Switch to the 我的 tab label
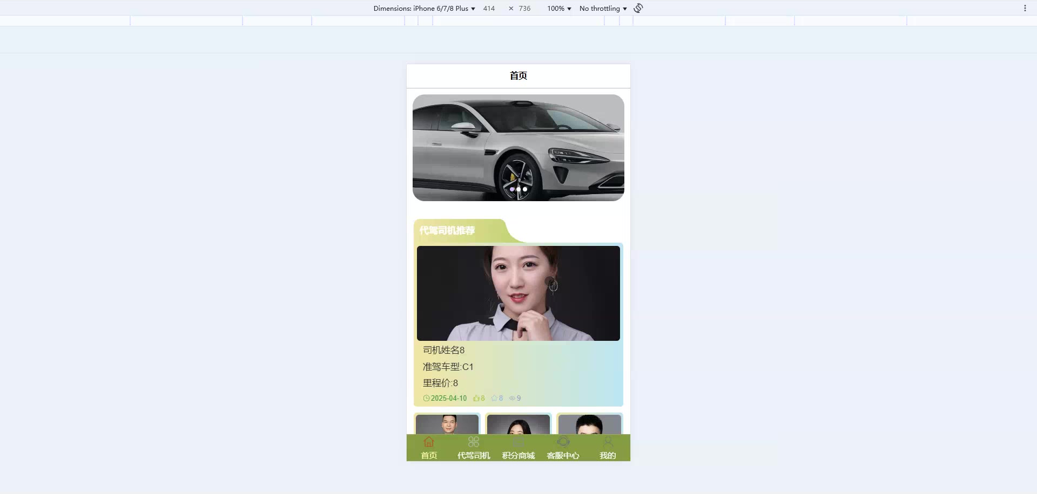The width and height of the screenshot is (1037, 494). click(608, 456)
